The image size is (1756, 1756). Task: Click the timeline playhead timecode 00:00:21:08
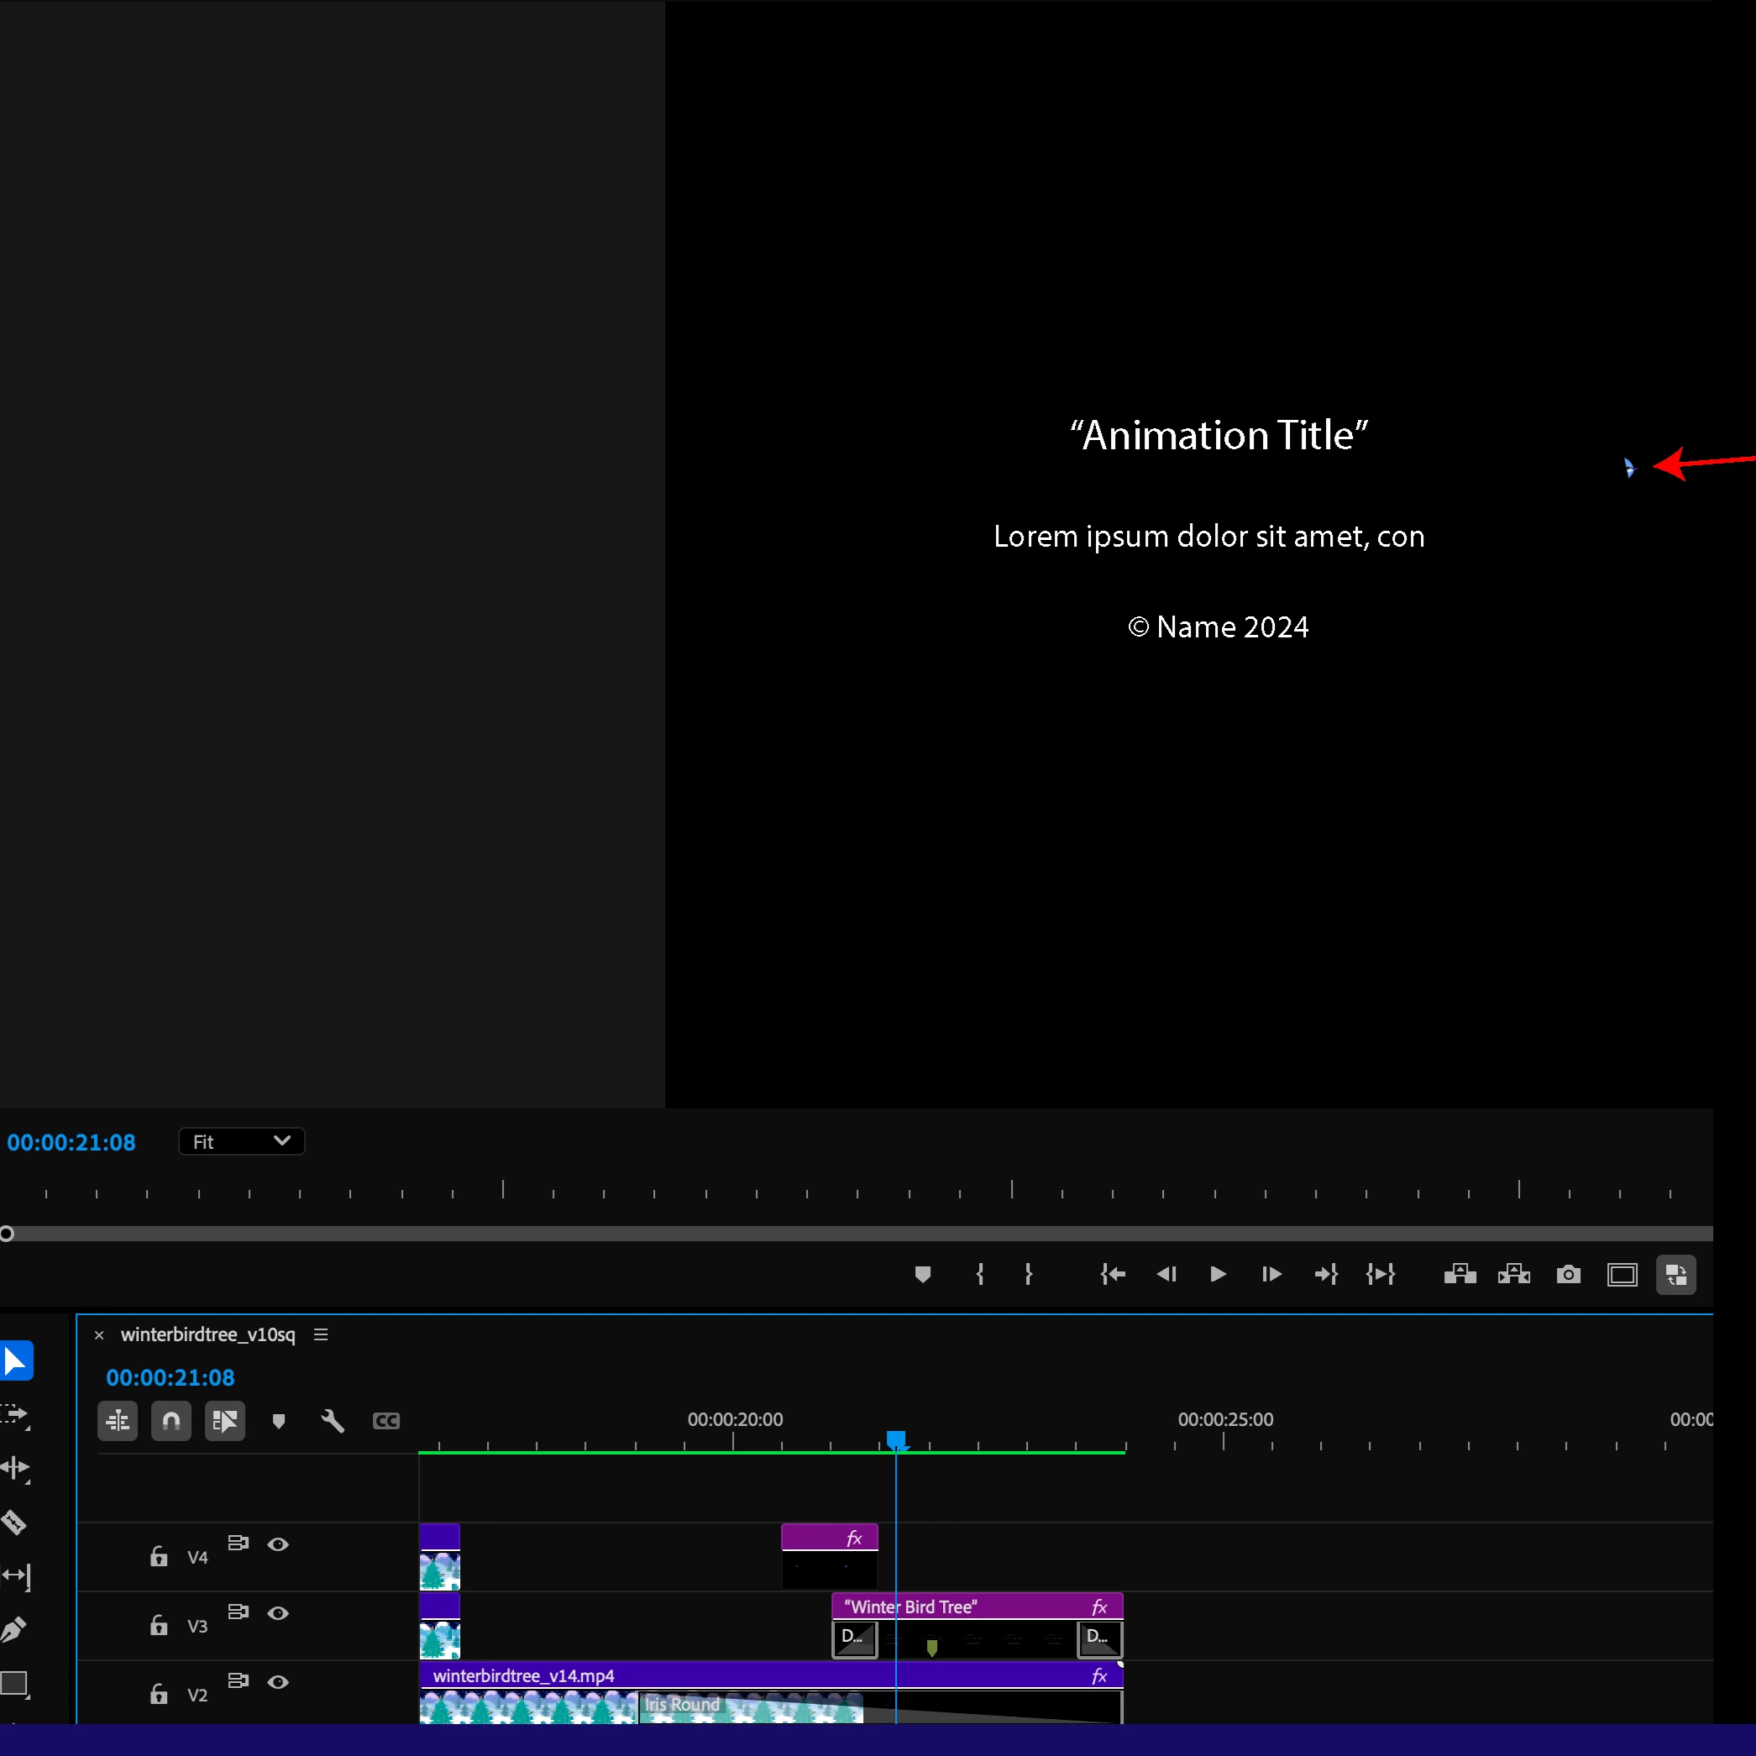coord(170,1378)
